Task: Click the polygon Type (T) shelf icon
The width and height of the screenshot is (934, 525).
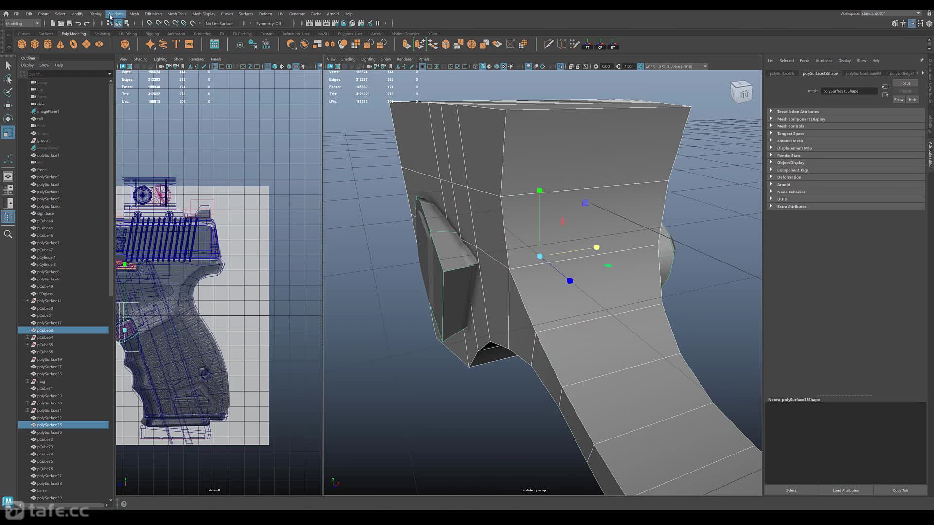Action: tap(176, 44)
